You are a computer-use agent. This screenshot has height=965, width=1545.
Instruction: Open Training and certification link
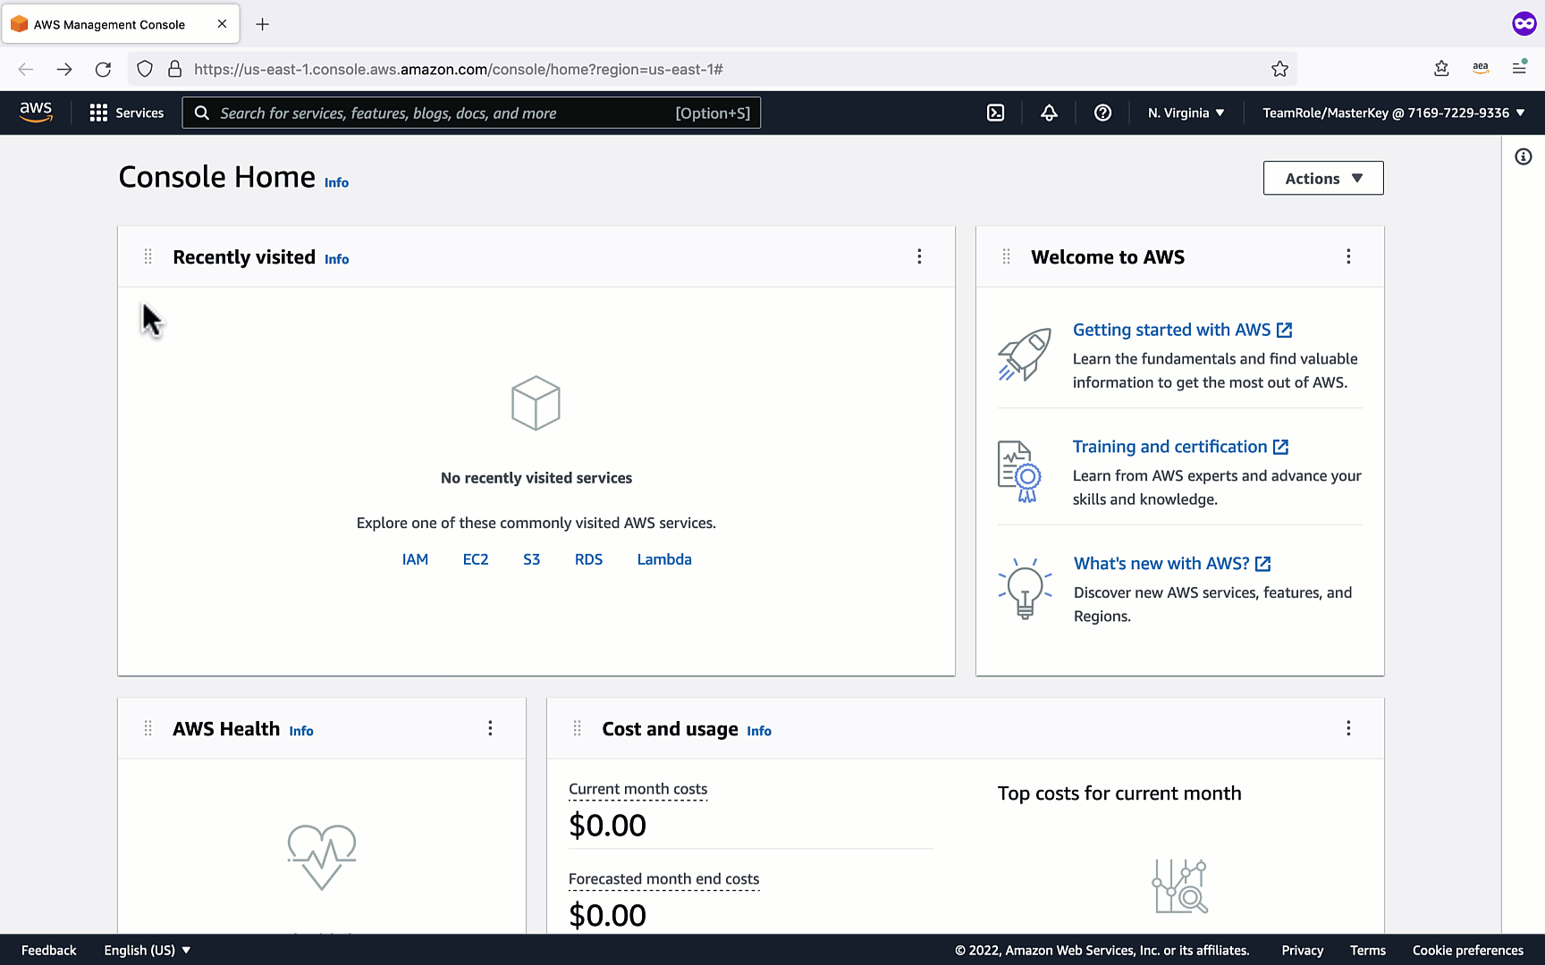1180,447
